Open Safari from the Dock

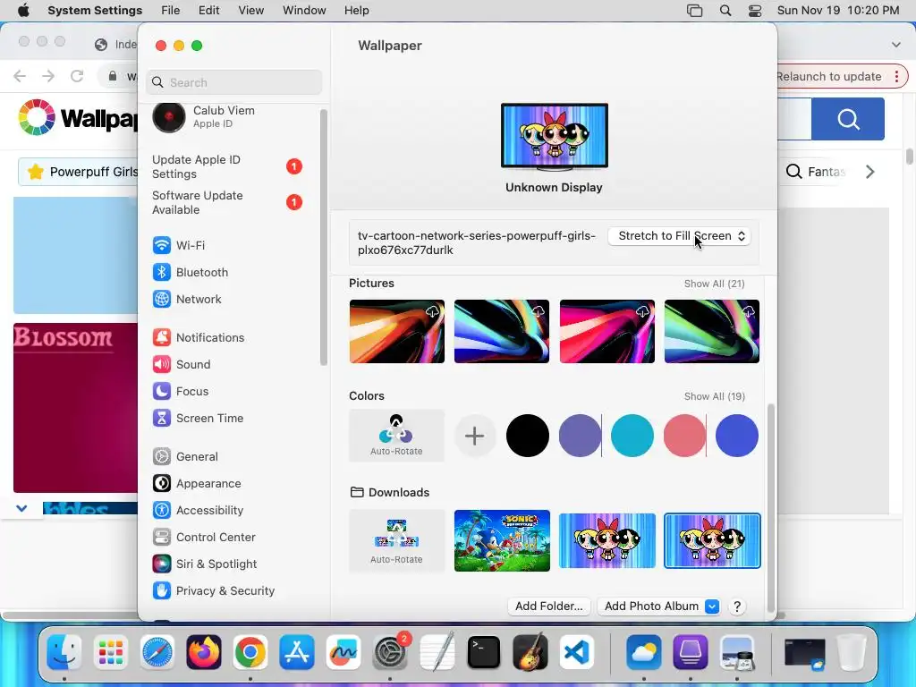coord(157,652)
